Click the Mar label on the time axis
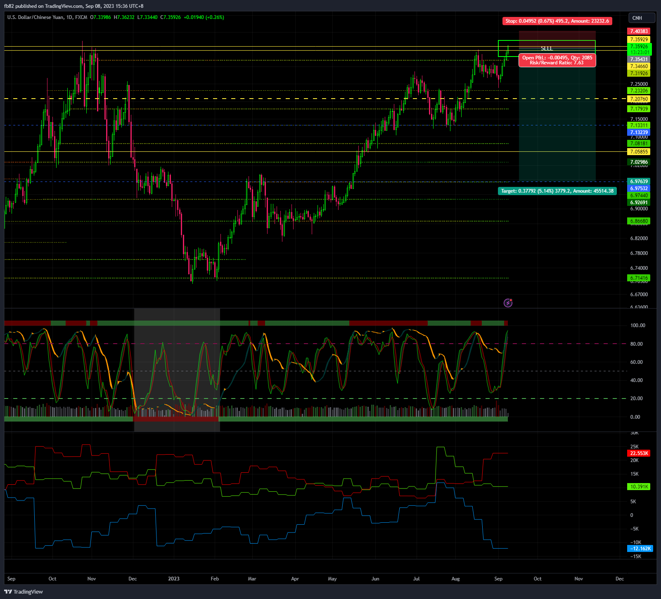This screenshot has width=661, height=599. coord(252,579)
